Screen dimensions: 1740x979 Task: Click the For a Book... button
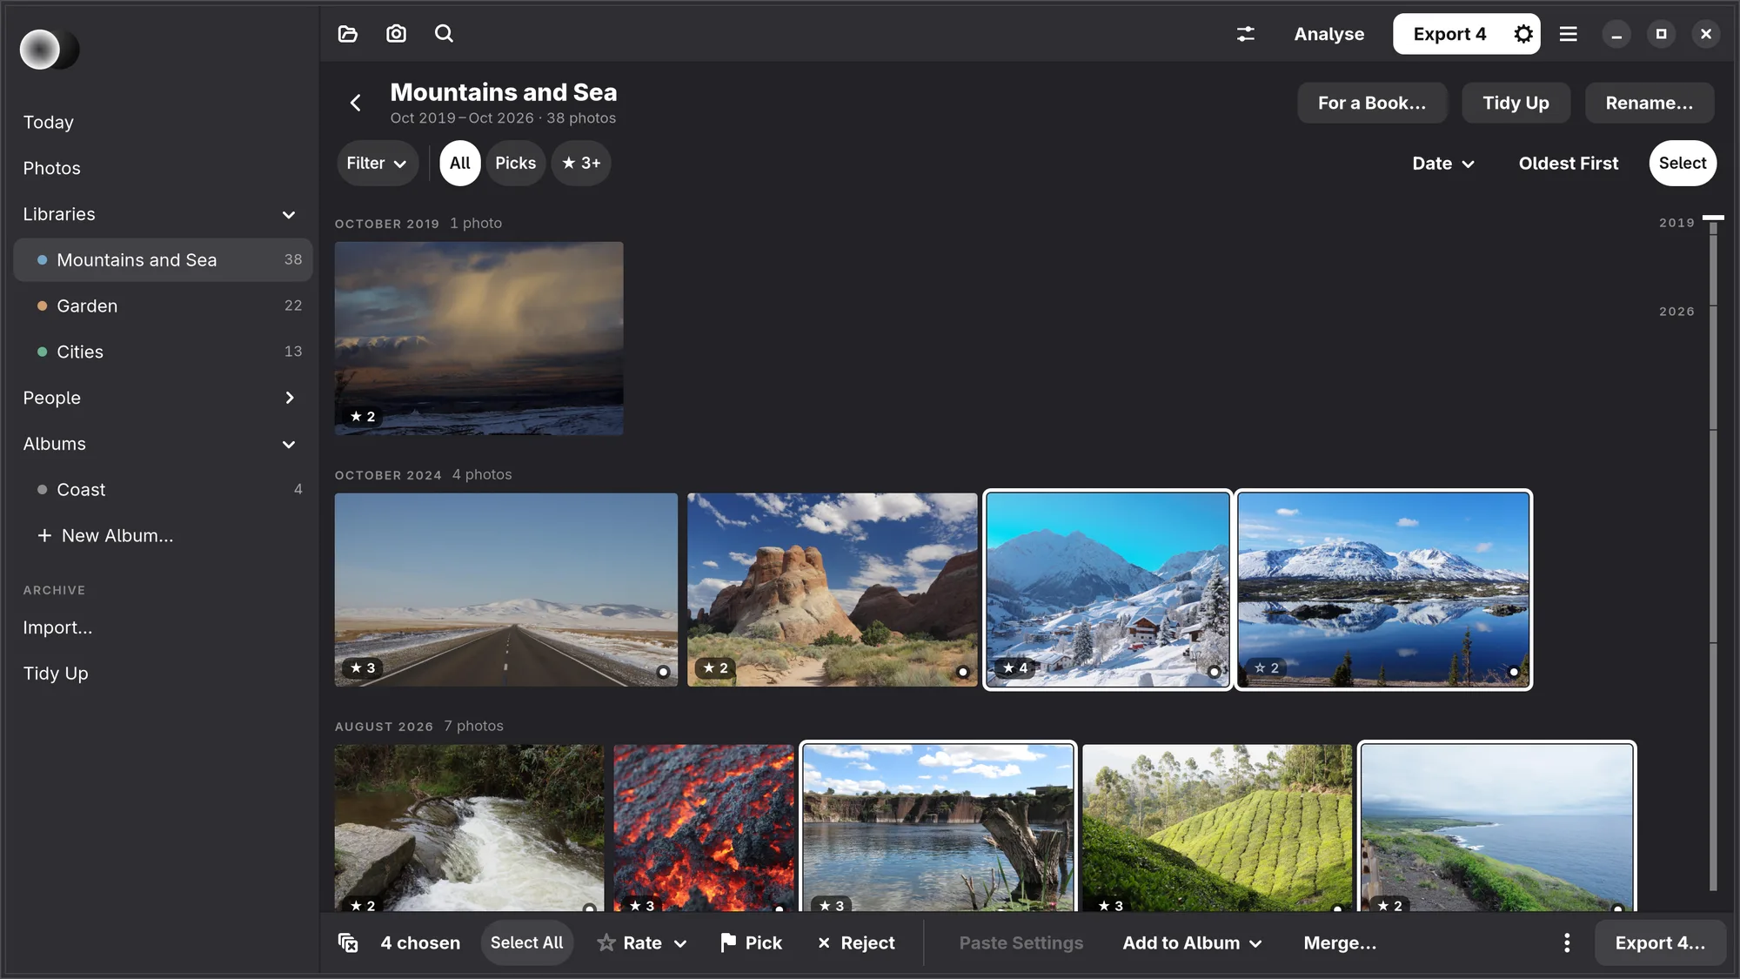pos(1372,103)
